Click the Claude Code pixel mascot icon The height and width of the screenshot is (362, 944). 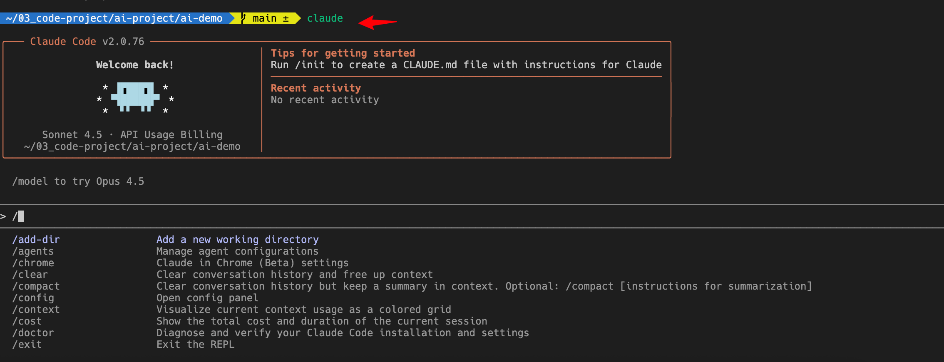pos(135,97)
